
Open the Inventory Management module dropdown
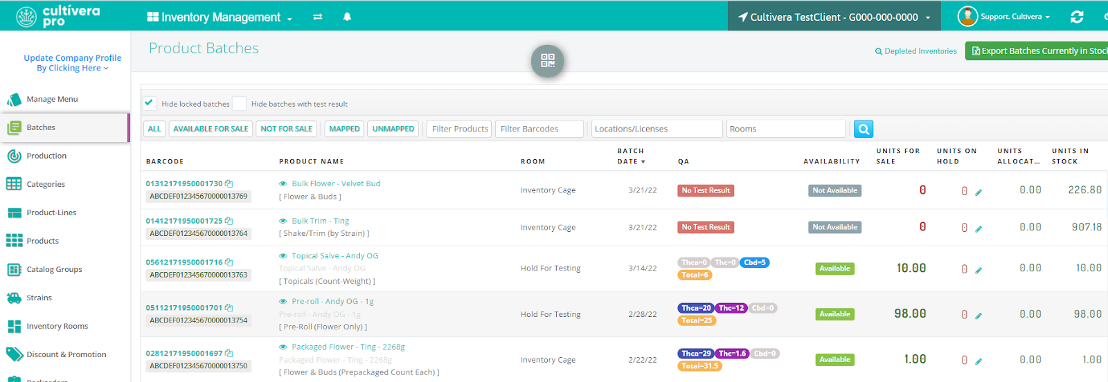(220, 17)
